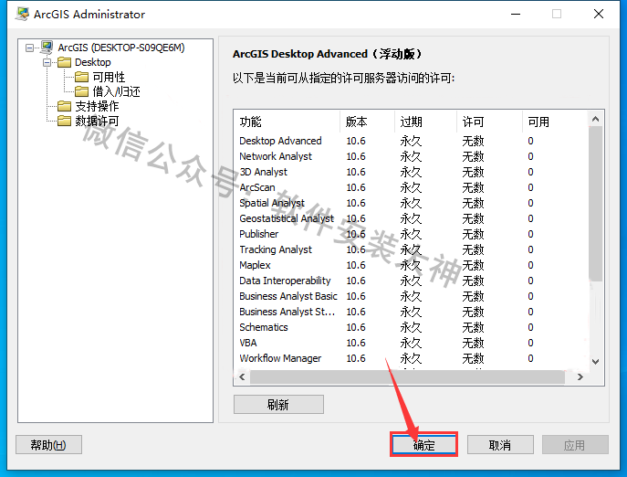Select the 借入/归还 tree item

point(116,91)
